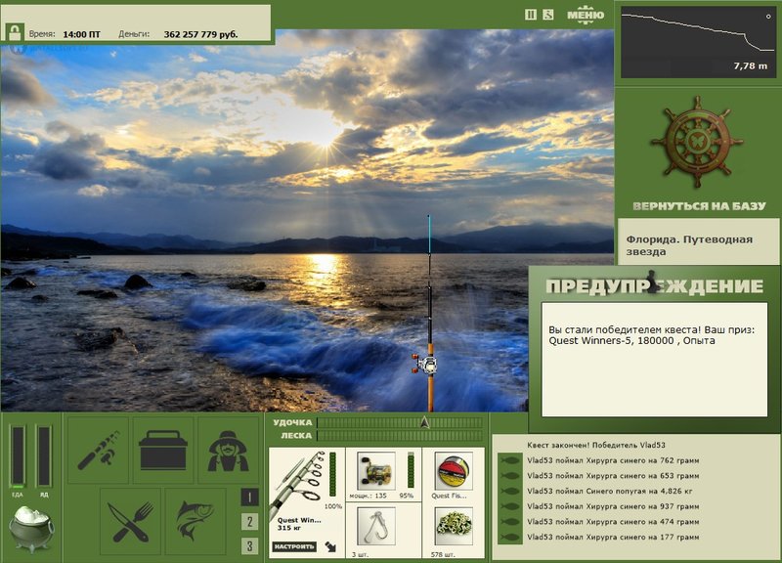Viewport: 782px width, 563px height.
Task: Click log entry Хирурга синего на 762 грамм
Action: click(613, 460)
